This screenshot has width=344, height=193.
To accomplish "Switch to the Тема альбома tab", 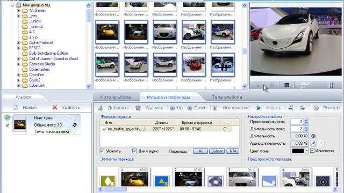I will [x=227, y=97].
